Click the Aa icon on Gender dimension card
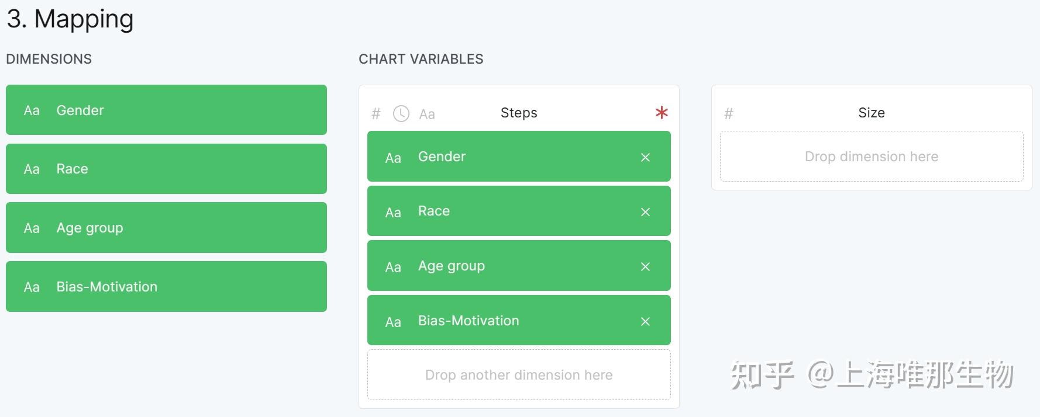This screenshot has width=1040, height=417. click(32, 110)
